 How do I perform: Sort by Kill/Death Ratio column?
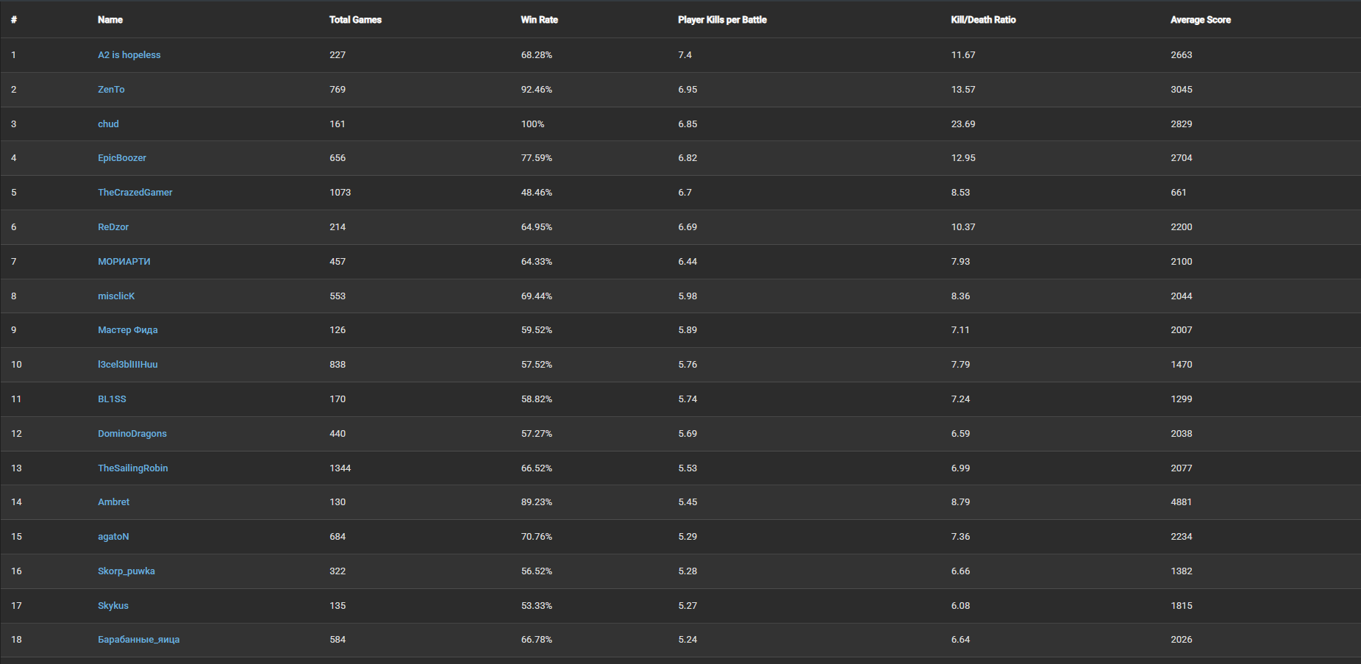tap(983, 20)
